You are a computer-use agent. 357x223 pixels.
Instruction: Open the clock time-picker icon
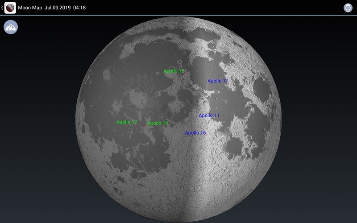click(348, 8)
